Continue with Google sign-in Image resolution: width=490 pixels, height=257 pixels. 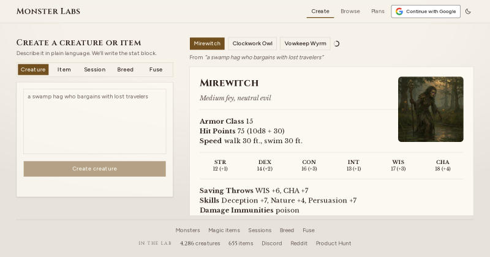[426, 12]
